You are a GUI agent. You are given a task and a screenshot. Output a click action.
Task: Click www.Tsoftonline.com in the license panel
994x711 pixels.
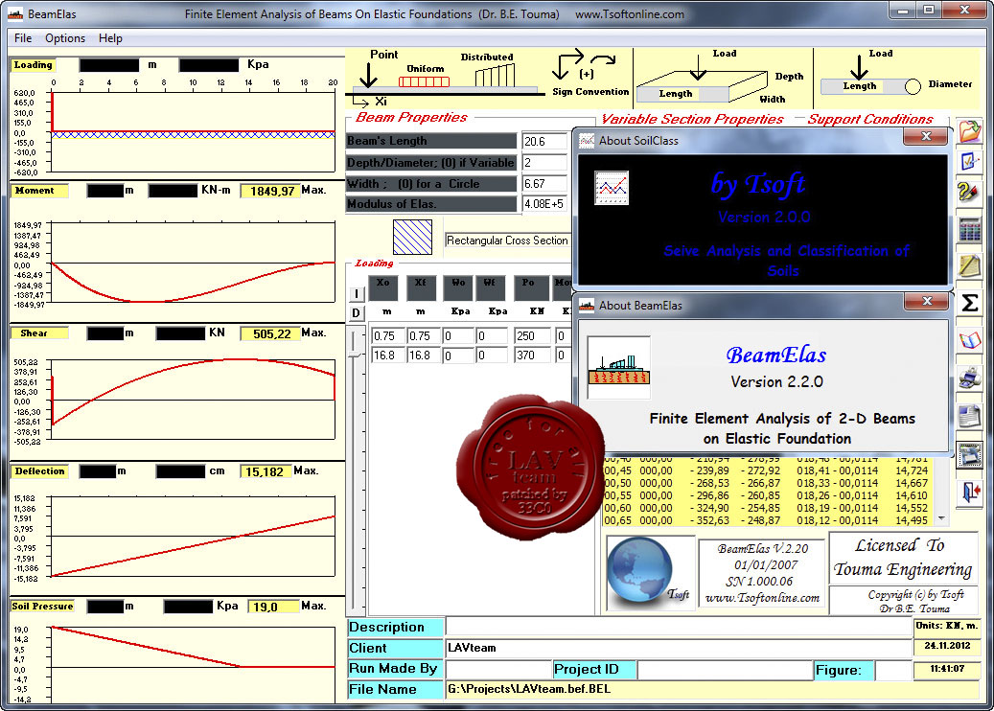[x=762, y=598]
